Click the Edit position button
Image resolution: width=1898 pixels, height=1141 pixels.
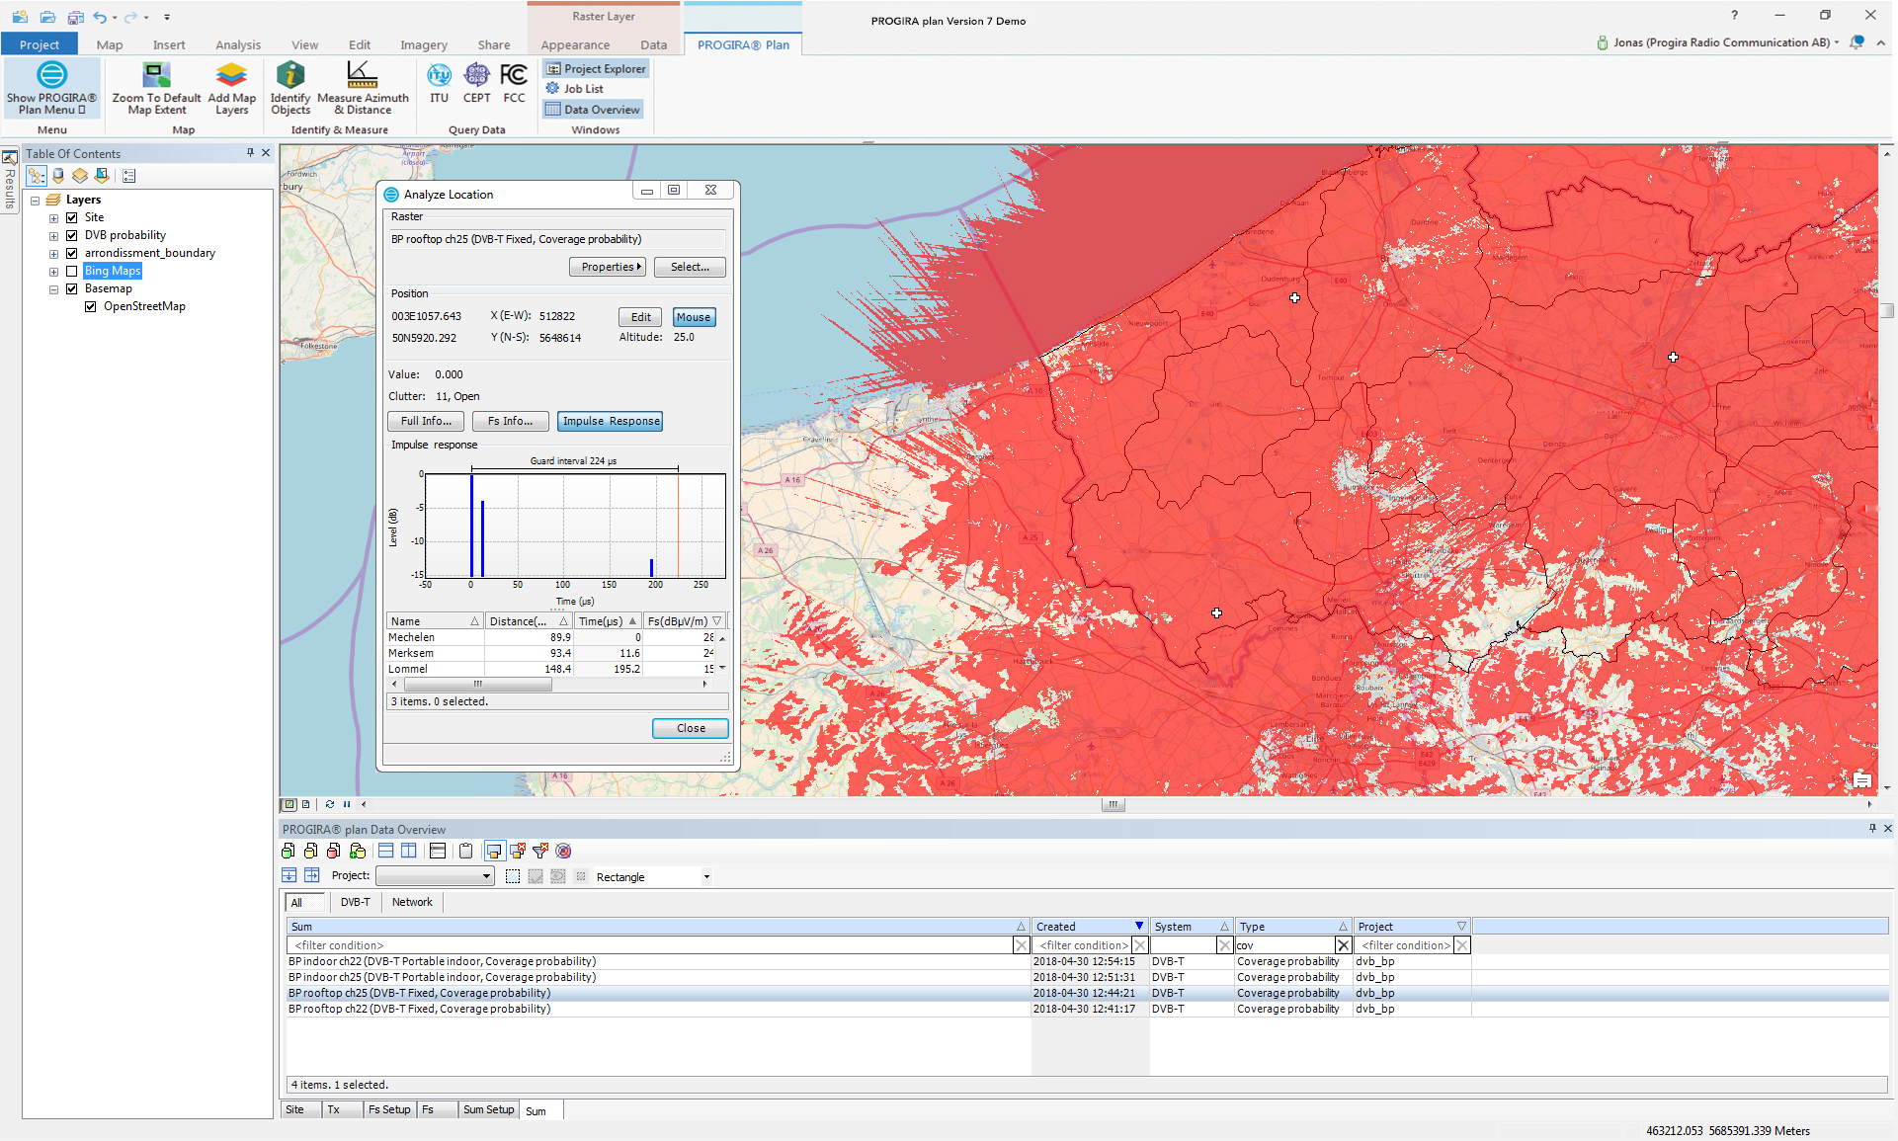(641, 317)
